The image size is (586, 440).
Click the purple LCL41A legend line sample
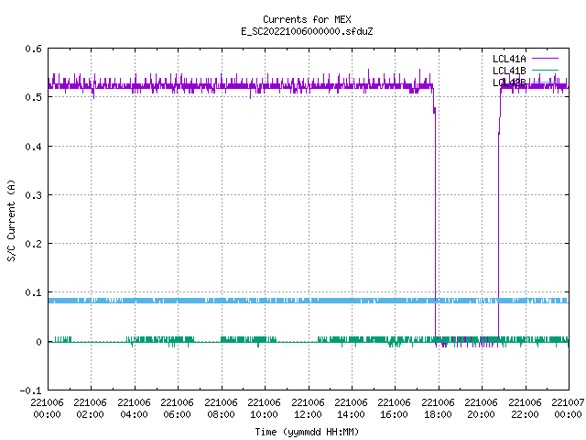coord(545,59)
